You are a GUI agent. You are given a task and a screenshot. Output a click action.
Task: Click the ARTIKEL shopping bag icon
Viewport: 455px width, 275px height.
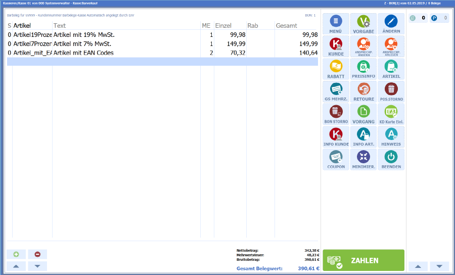pyautogui.click(x=391, y=69)
